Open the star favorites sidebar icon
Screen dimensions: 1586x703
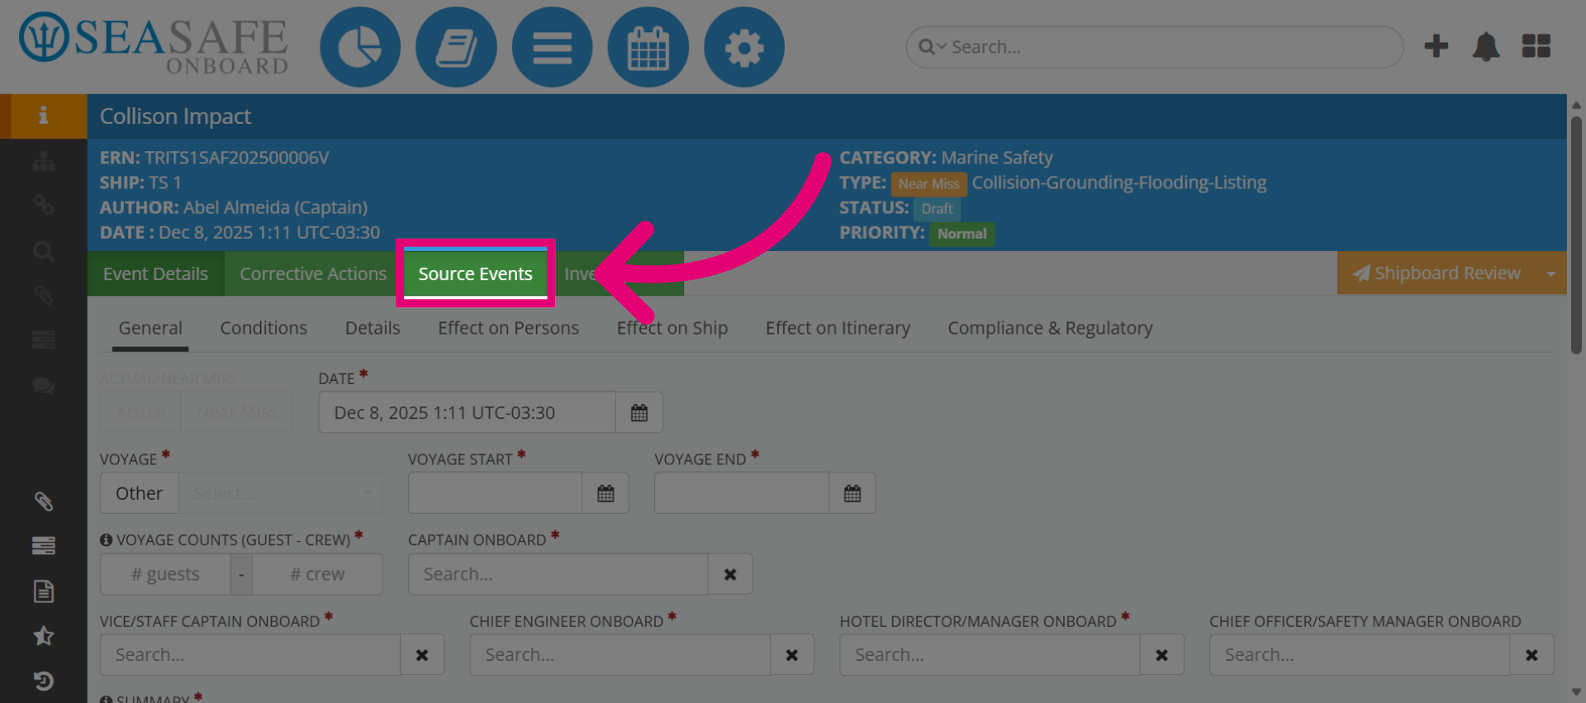tap(43, 636)
